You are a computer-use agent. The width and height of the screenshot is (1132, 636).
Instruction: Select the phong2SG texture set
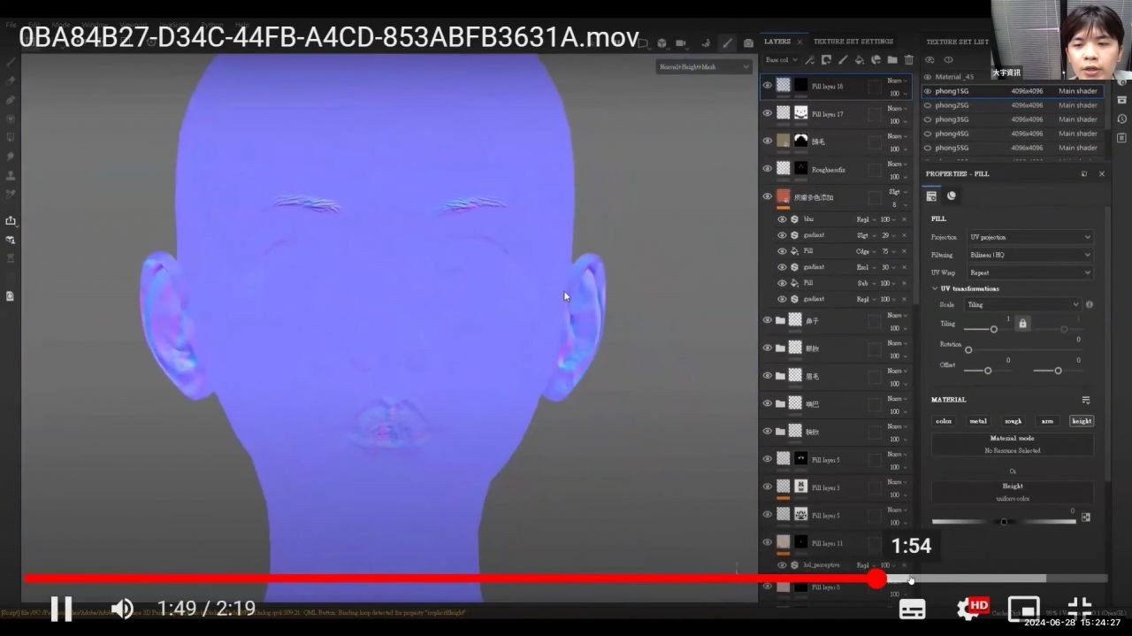[952, 105]
